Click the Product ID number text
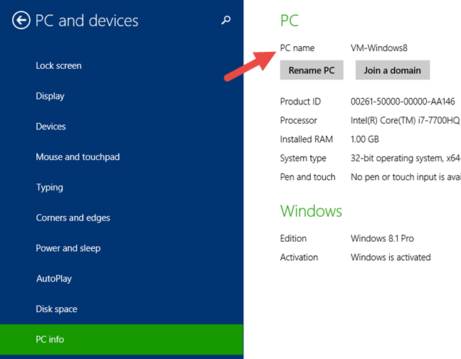 tap(403, 102)
